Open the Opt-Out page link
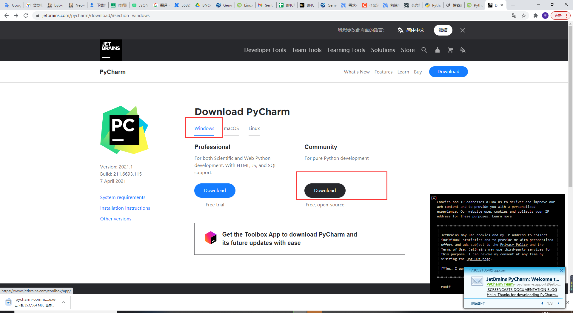Screen dimensions: 573x313 (x=478, y=259)
